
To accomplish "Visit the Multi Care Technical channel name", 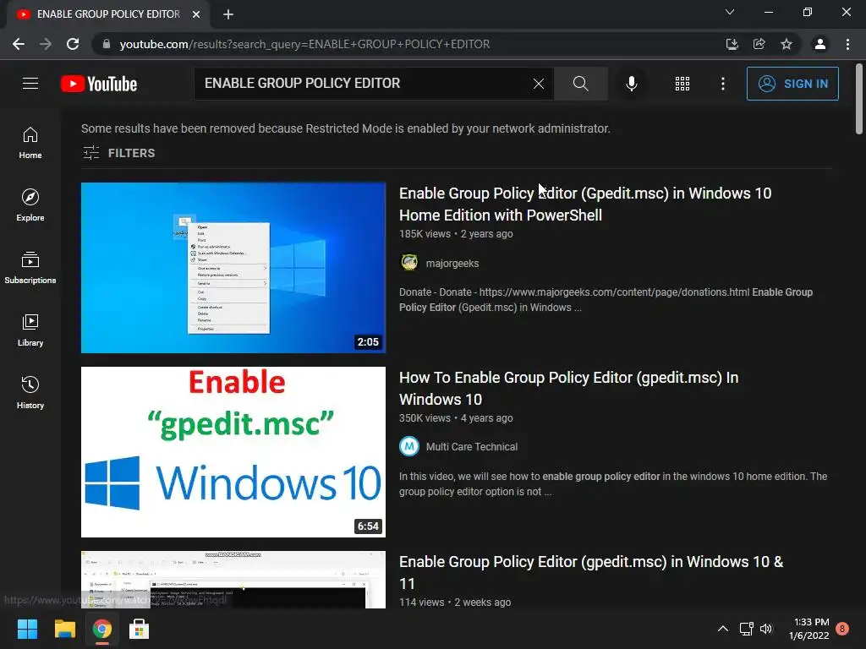I will (472, 447).
